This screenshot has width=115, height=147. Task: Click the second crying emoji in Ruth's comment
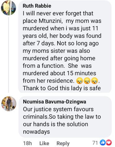[87, 81]
